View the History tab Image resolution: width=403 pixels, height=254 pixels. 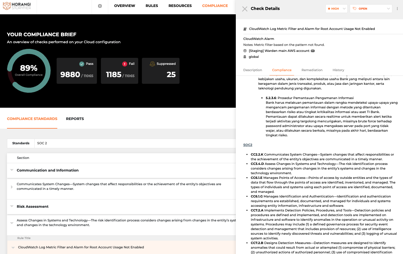tap(338, 70)
